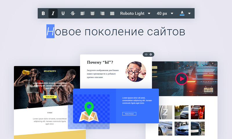Open the Audi logo gallery thumbnail
Screen dimensions: 232x139
198,129
